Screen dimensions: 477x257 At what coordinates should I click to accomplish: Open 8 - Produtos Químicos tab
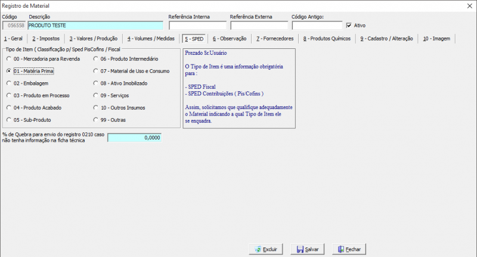pyautogui.click(x=327, y=39)
